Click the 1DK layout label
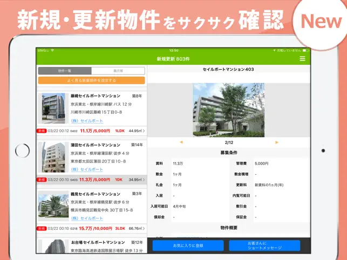347x260 pixels. pos(119,180)
